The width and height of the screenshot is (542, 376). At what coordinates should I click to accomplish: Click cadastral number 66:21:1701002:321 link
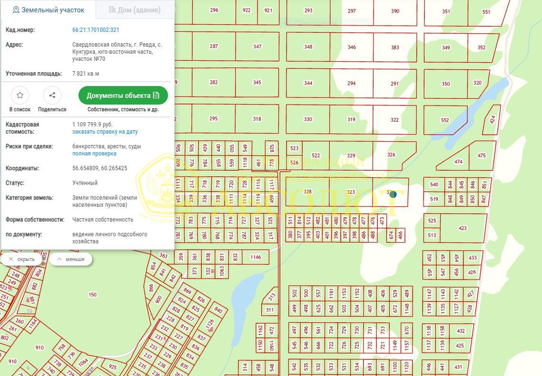(x=96, y=29)
